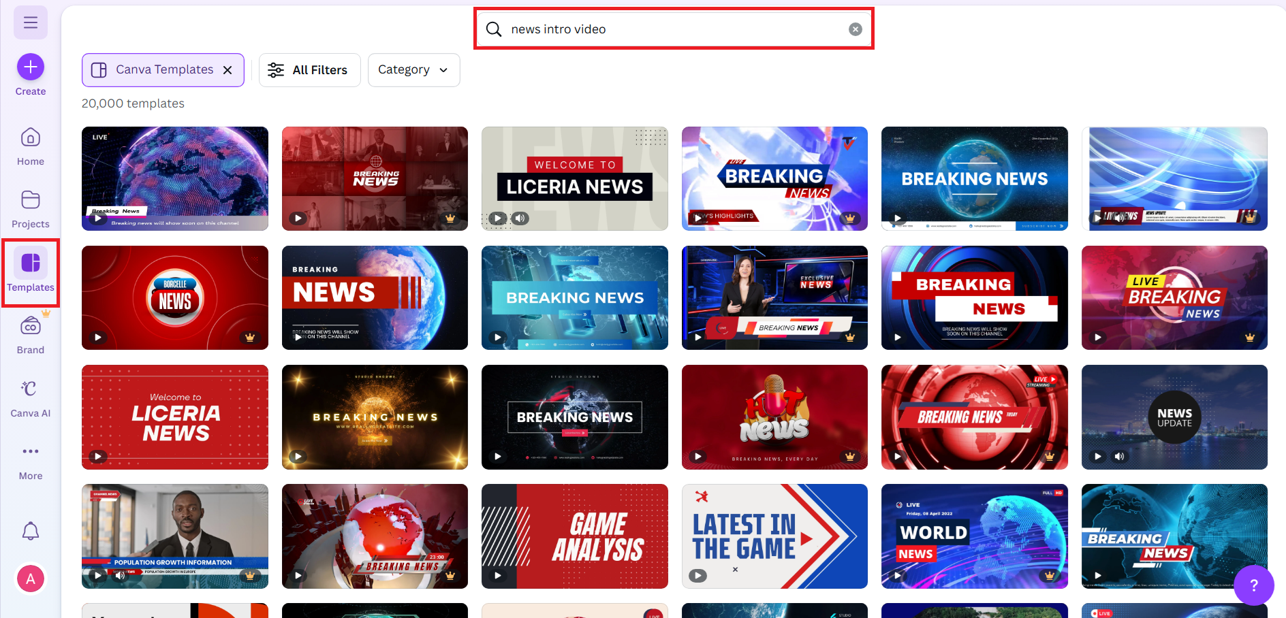
Task: Go to Home in the sidebar
Action: [x=31, y=146]
